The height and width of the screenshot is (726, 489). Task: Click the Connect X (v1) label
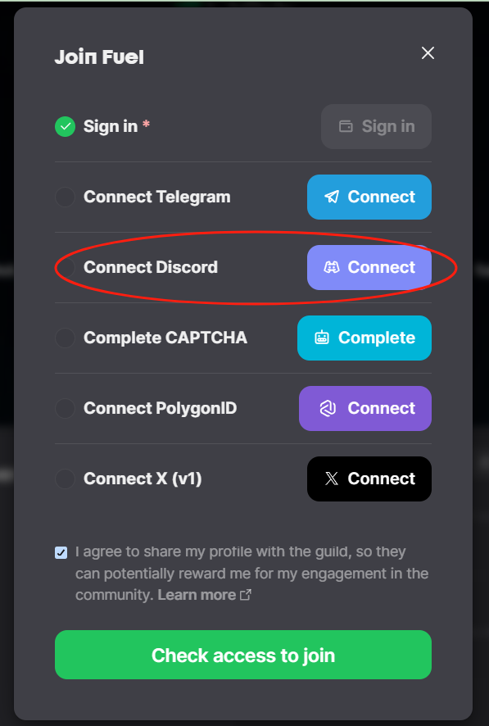point(143,479)
